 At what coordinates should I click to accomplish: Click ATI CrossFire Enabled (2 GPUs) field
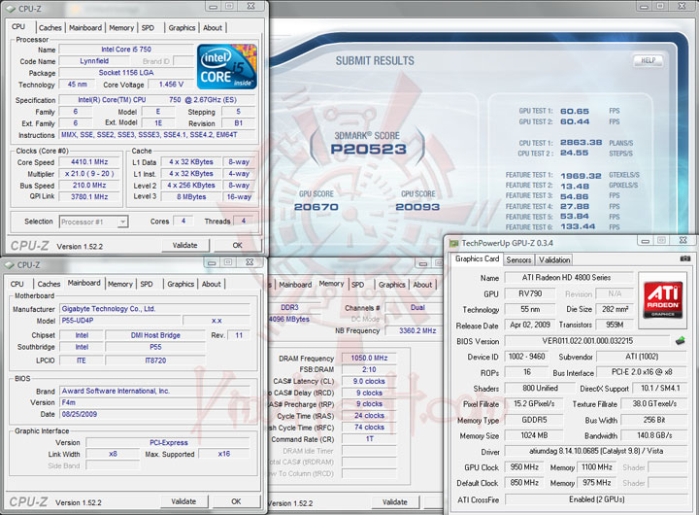(596, 499)
